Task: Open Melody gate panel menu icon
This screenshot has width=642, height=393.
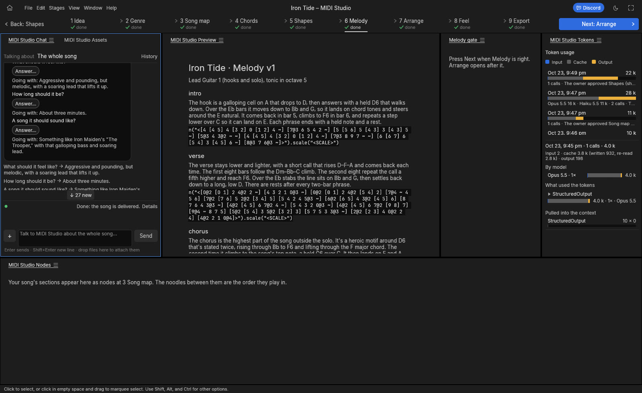Action: 482,40
